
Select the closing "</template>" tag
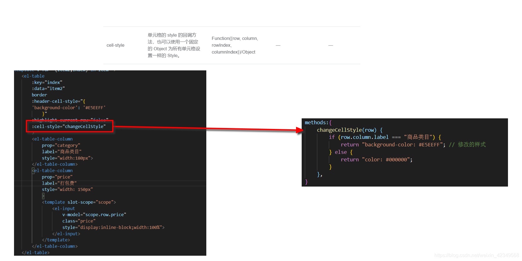pyautogui.click(x=56, y=240)
